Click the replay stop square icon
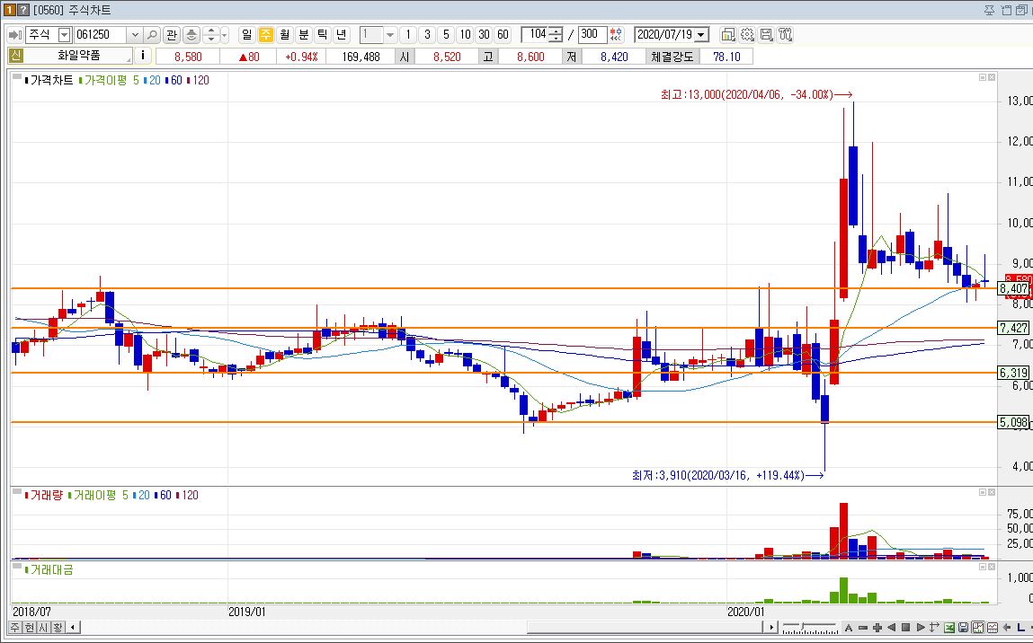This screenshot has height=643, width=1033. pos(906,628)
